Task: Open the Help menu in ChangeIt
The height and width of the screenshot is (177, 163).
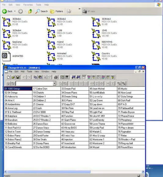Action: [54, 72]
